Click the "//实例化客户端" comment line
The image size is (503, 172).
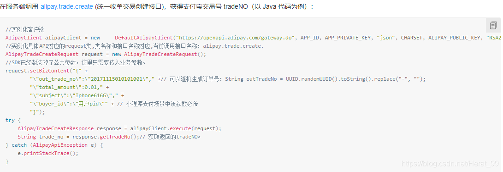[x=25, y=29]
